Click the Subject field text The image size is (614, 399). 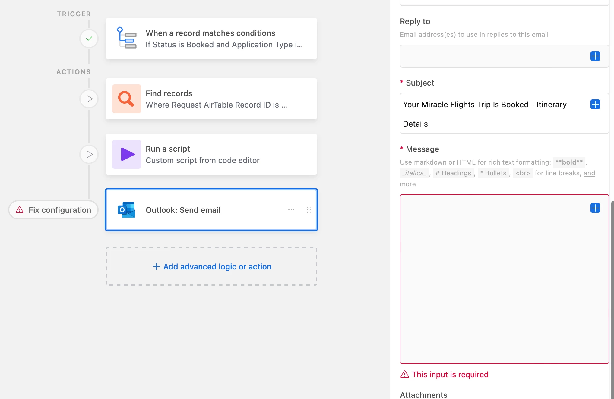[484, 105]
